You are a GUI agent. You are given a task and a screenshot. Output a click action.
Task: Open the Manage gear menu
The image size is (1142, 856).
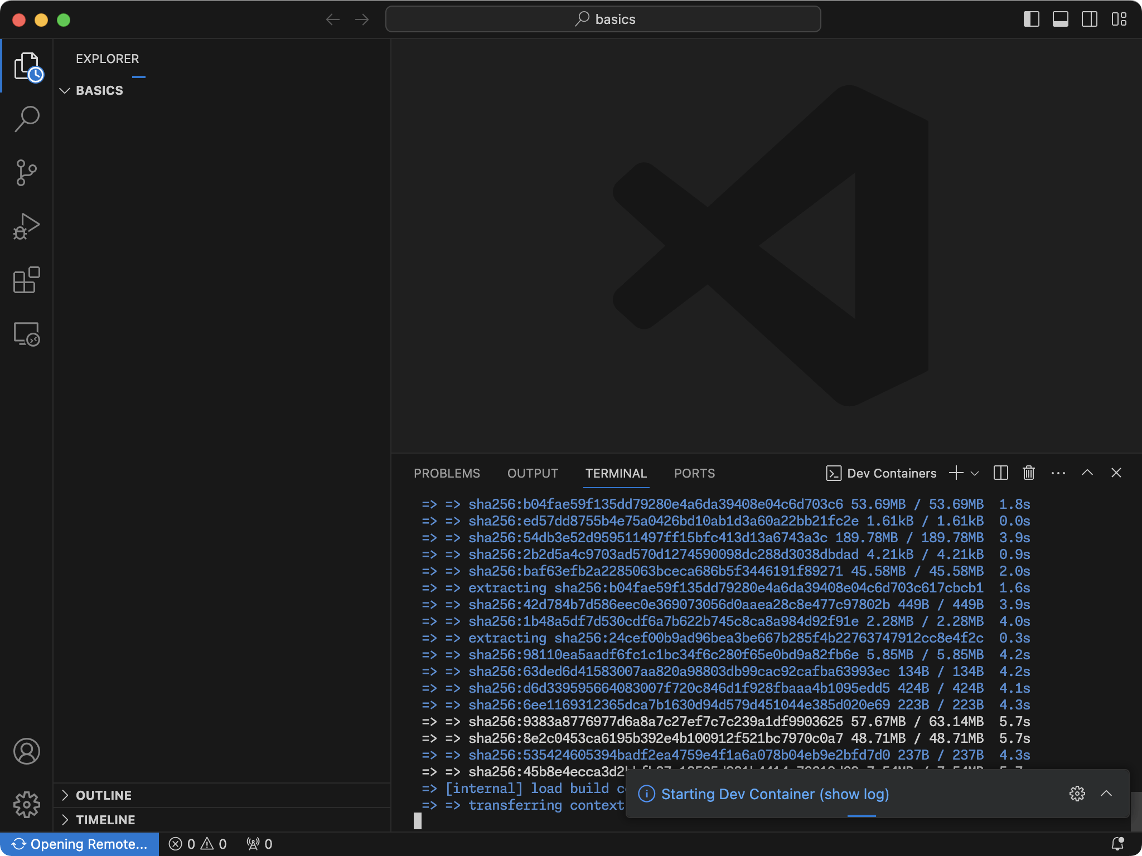point(27,805)
